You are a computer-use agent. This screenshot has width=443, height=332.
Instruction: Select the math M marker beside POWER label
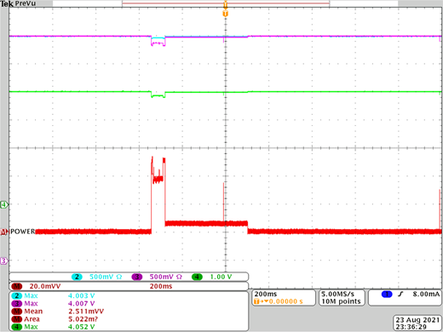click(3, 232)
